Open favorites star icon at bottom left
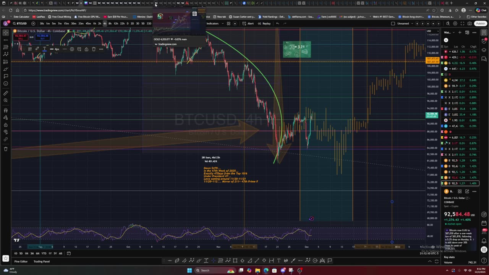 click(x=5, y=259)
